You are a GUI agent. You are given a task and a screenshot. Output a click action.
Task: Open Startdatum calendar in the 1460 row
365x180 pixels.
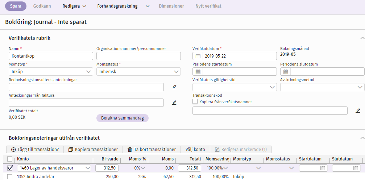[323, 168]
